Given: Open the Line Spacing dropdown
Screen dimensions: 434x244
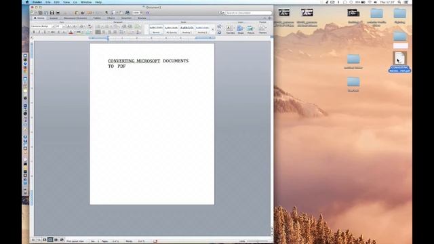Looking at the screenshot, I should click(x=122, y=32).
